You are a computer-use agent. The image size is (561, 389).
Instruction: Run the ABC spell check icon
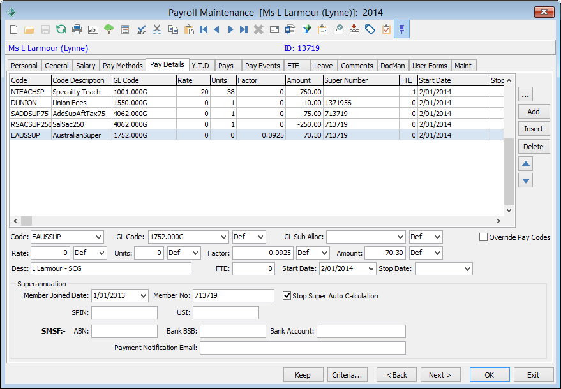pos(141,29)
